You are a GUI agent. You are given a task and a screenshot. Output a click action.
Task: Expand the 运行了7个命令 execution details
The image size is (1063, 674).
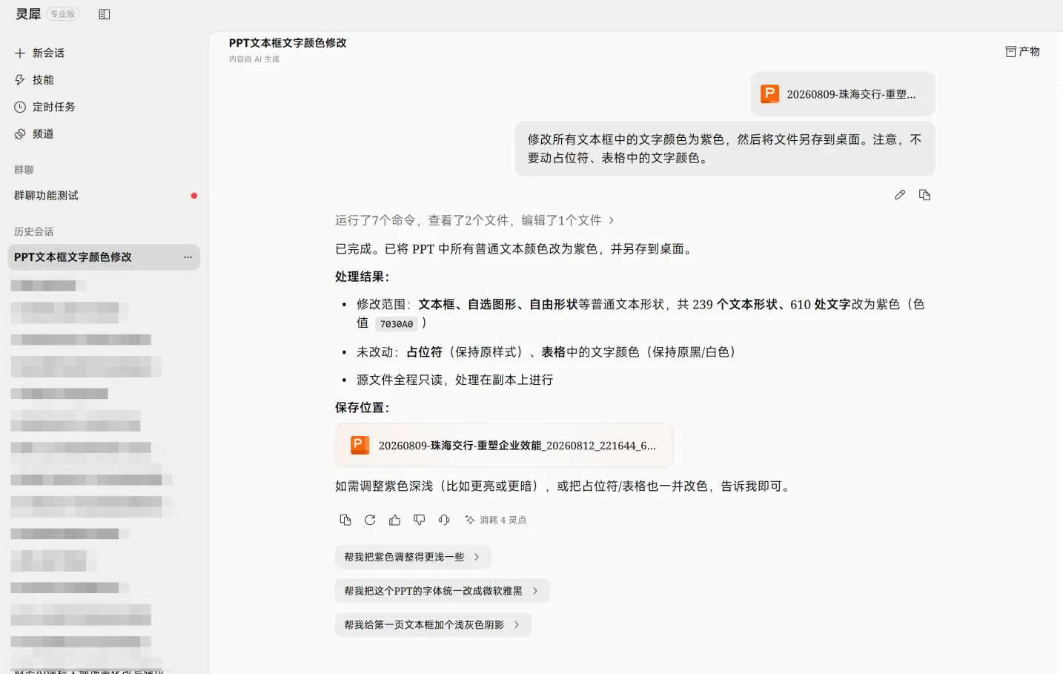(474, 220)
